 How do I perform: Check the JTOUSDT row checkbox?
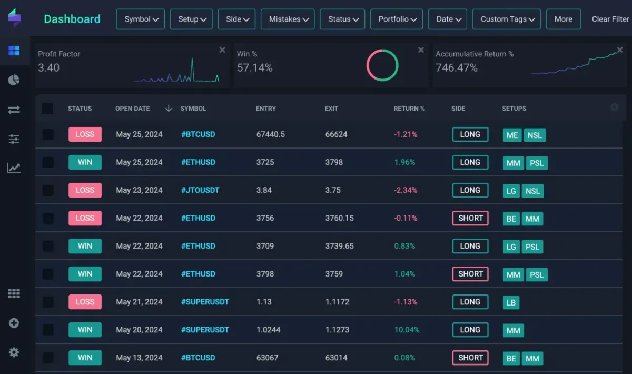click(48, 190)
